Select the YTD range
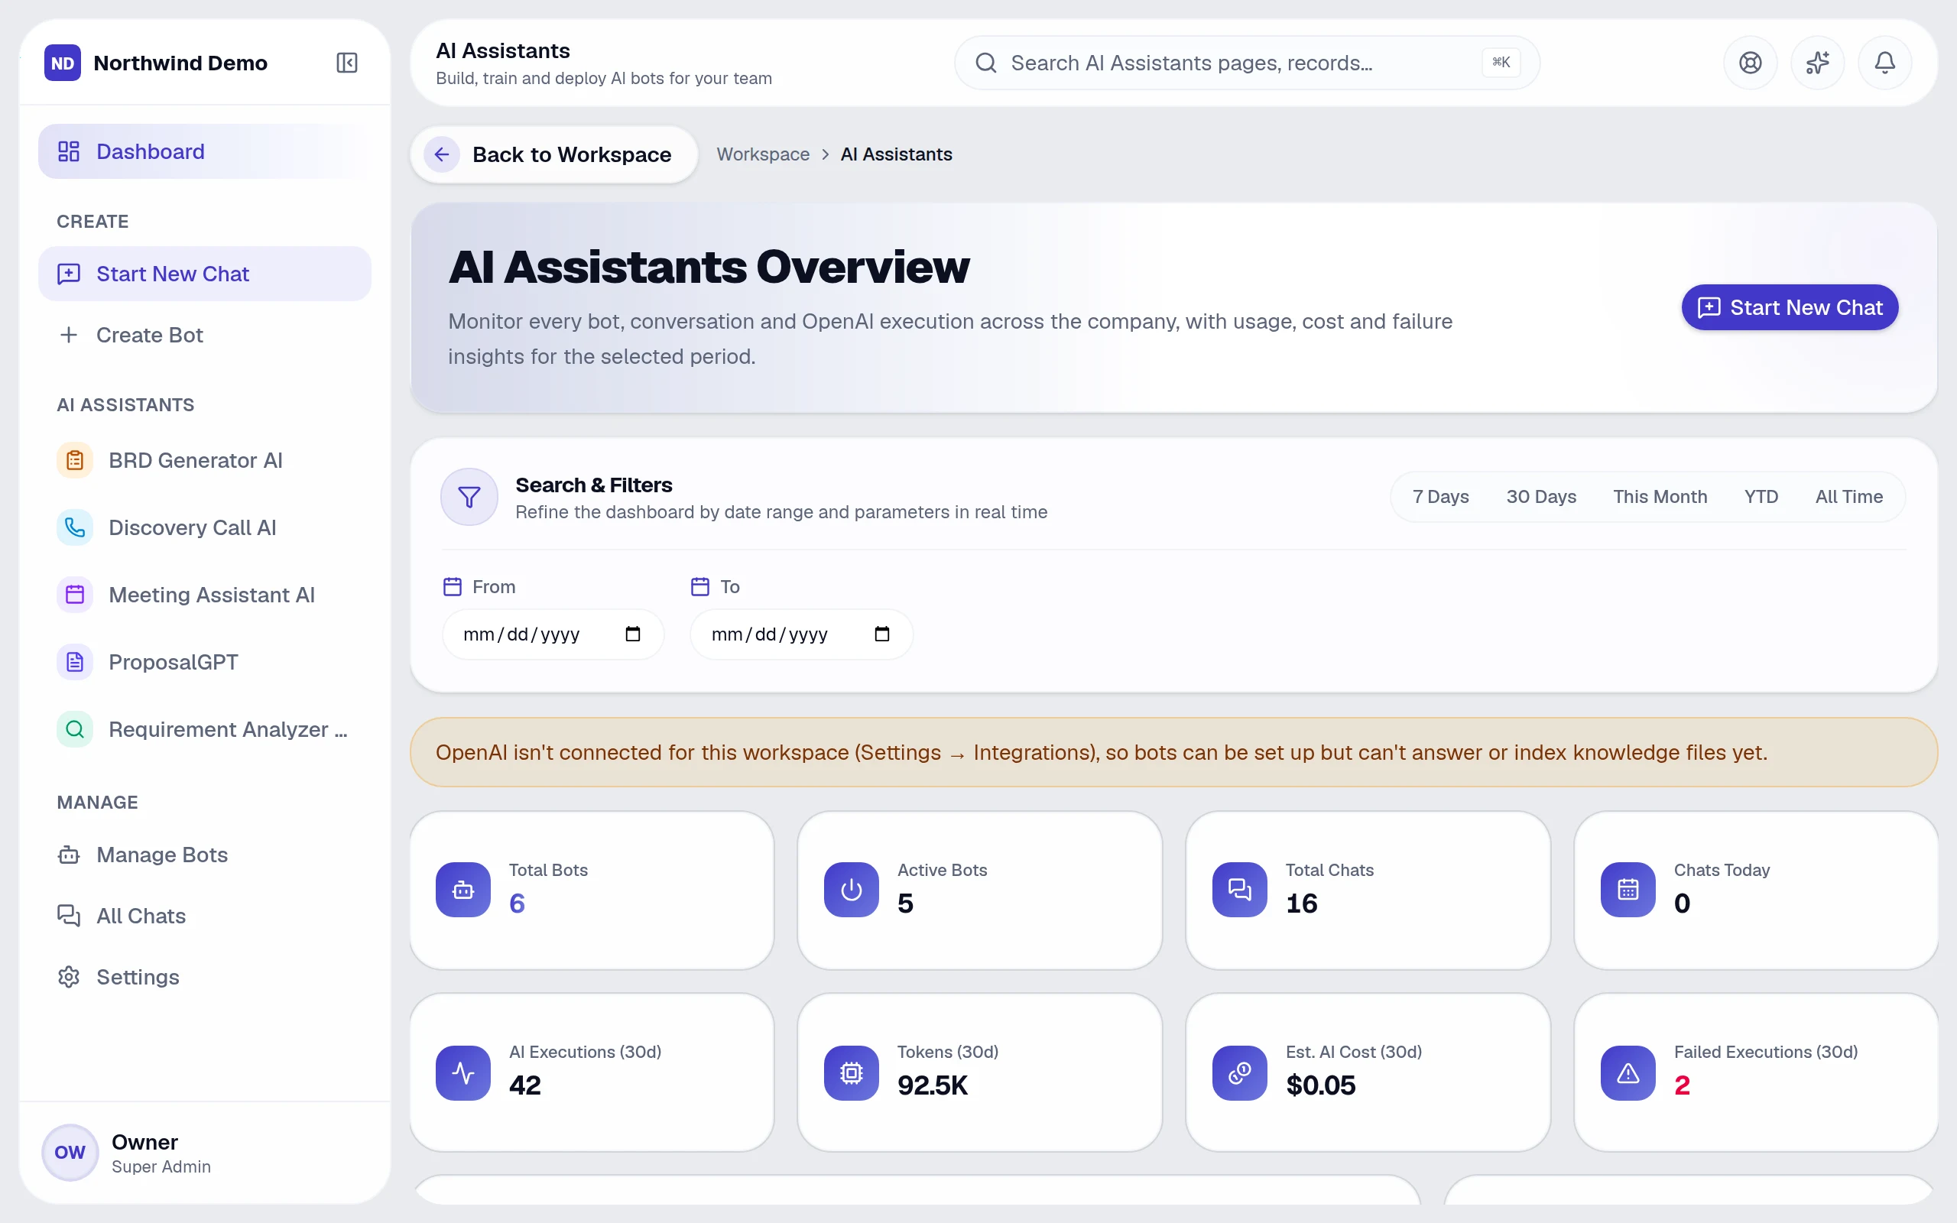 pyautogui.click(x=1761, y=497)
